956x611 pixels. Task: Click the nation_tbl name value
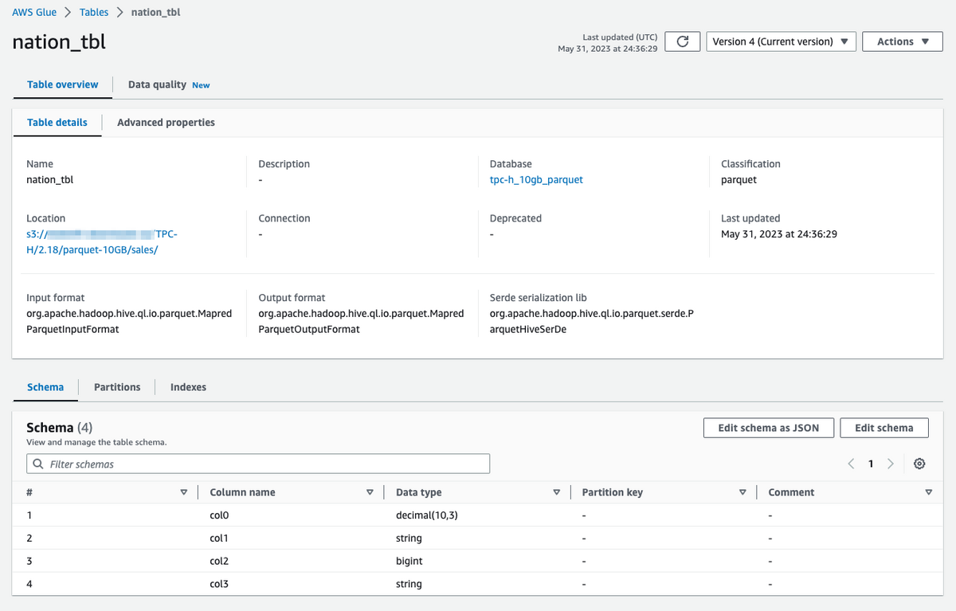(x=49, y=180)
